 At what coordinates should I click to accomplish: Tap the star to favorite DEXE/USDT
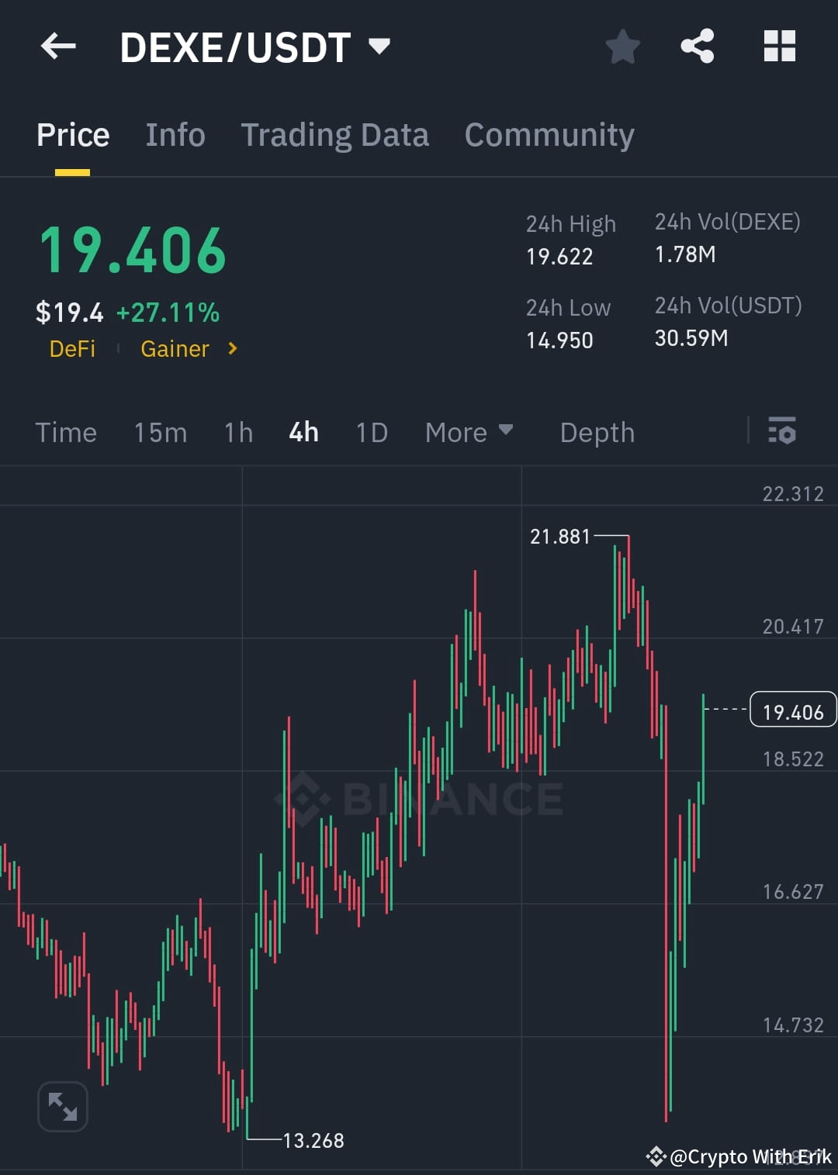pos(623,47)
